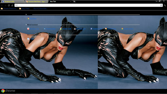Click the Recently closed section heading
Image resolution: width=167 pixels, height=94 pixels.
pos(34,35)
